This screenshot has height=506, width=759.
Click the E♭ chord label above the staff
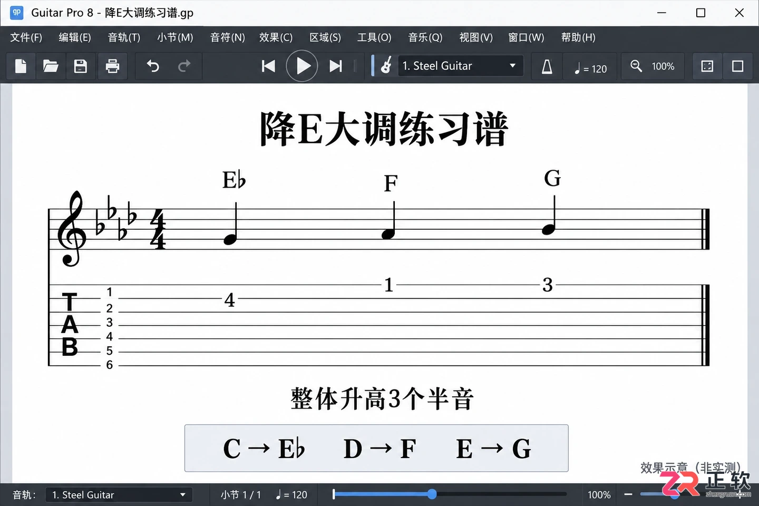234,180
